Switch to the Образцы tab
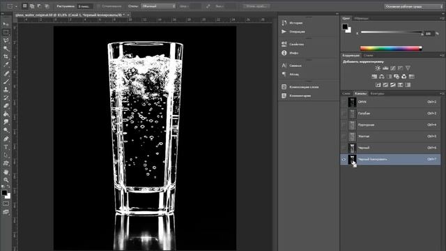Image resolution: width=446 pixels, height=251 pixels. click(x=362, y=18)
